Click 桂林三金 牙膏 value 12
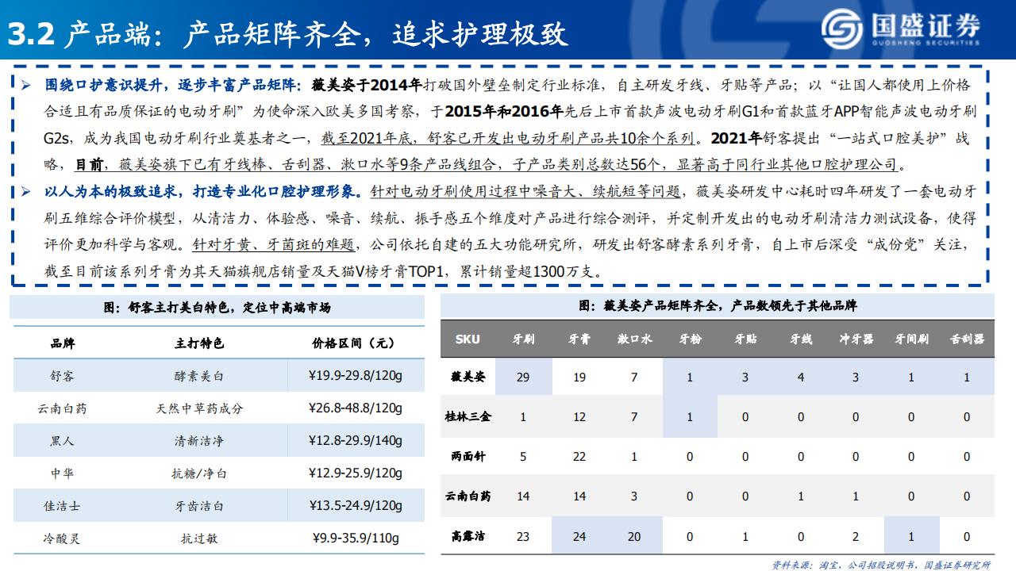Screen dimensions: 1016x571 point(579,417)
